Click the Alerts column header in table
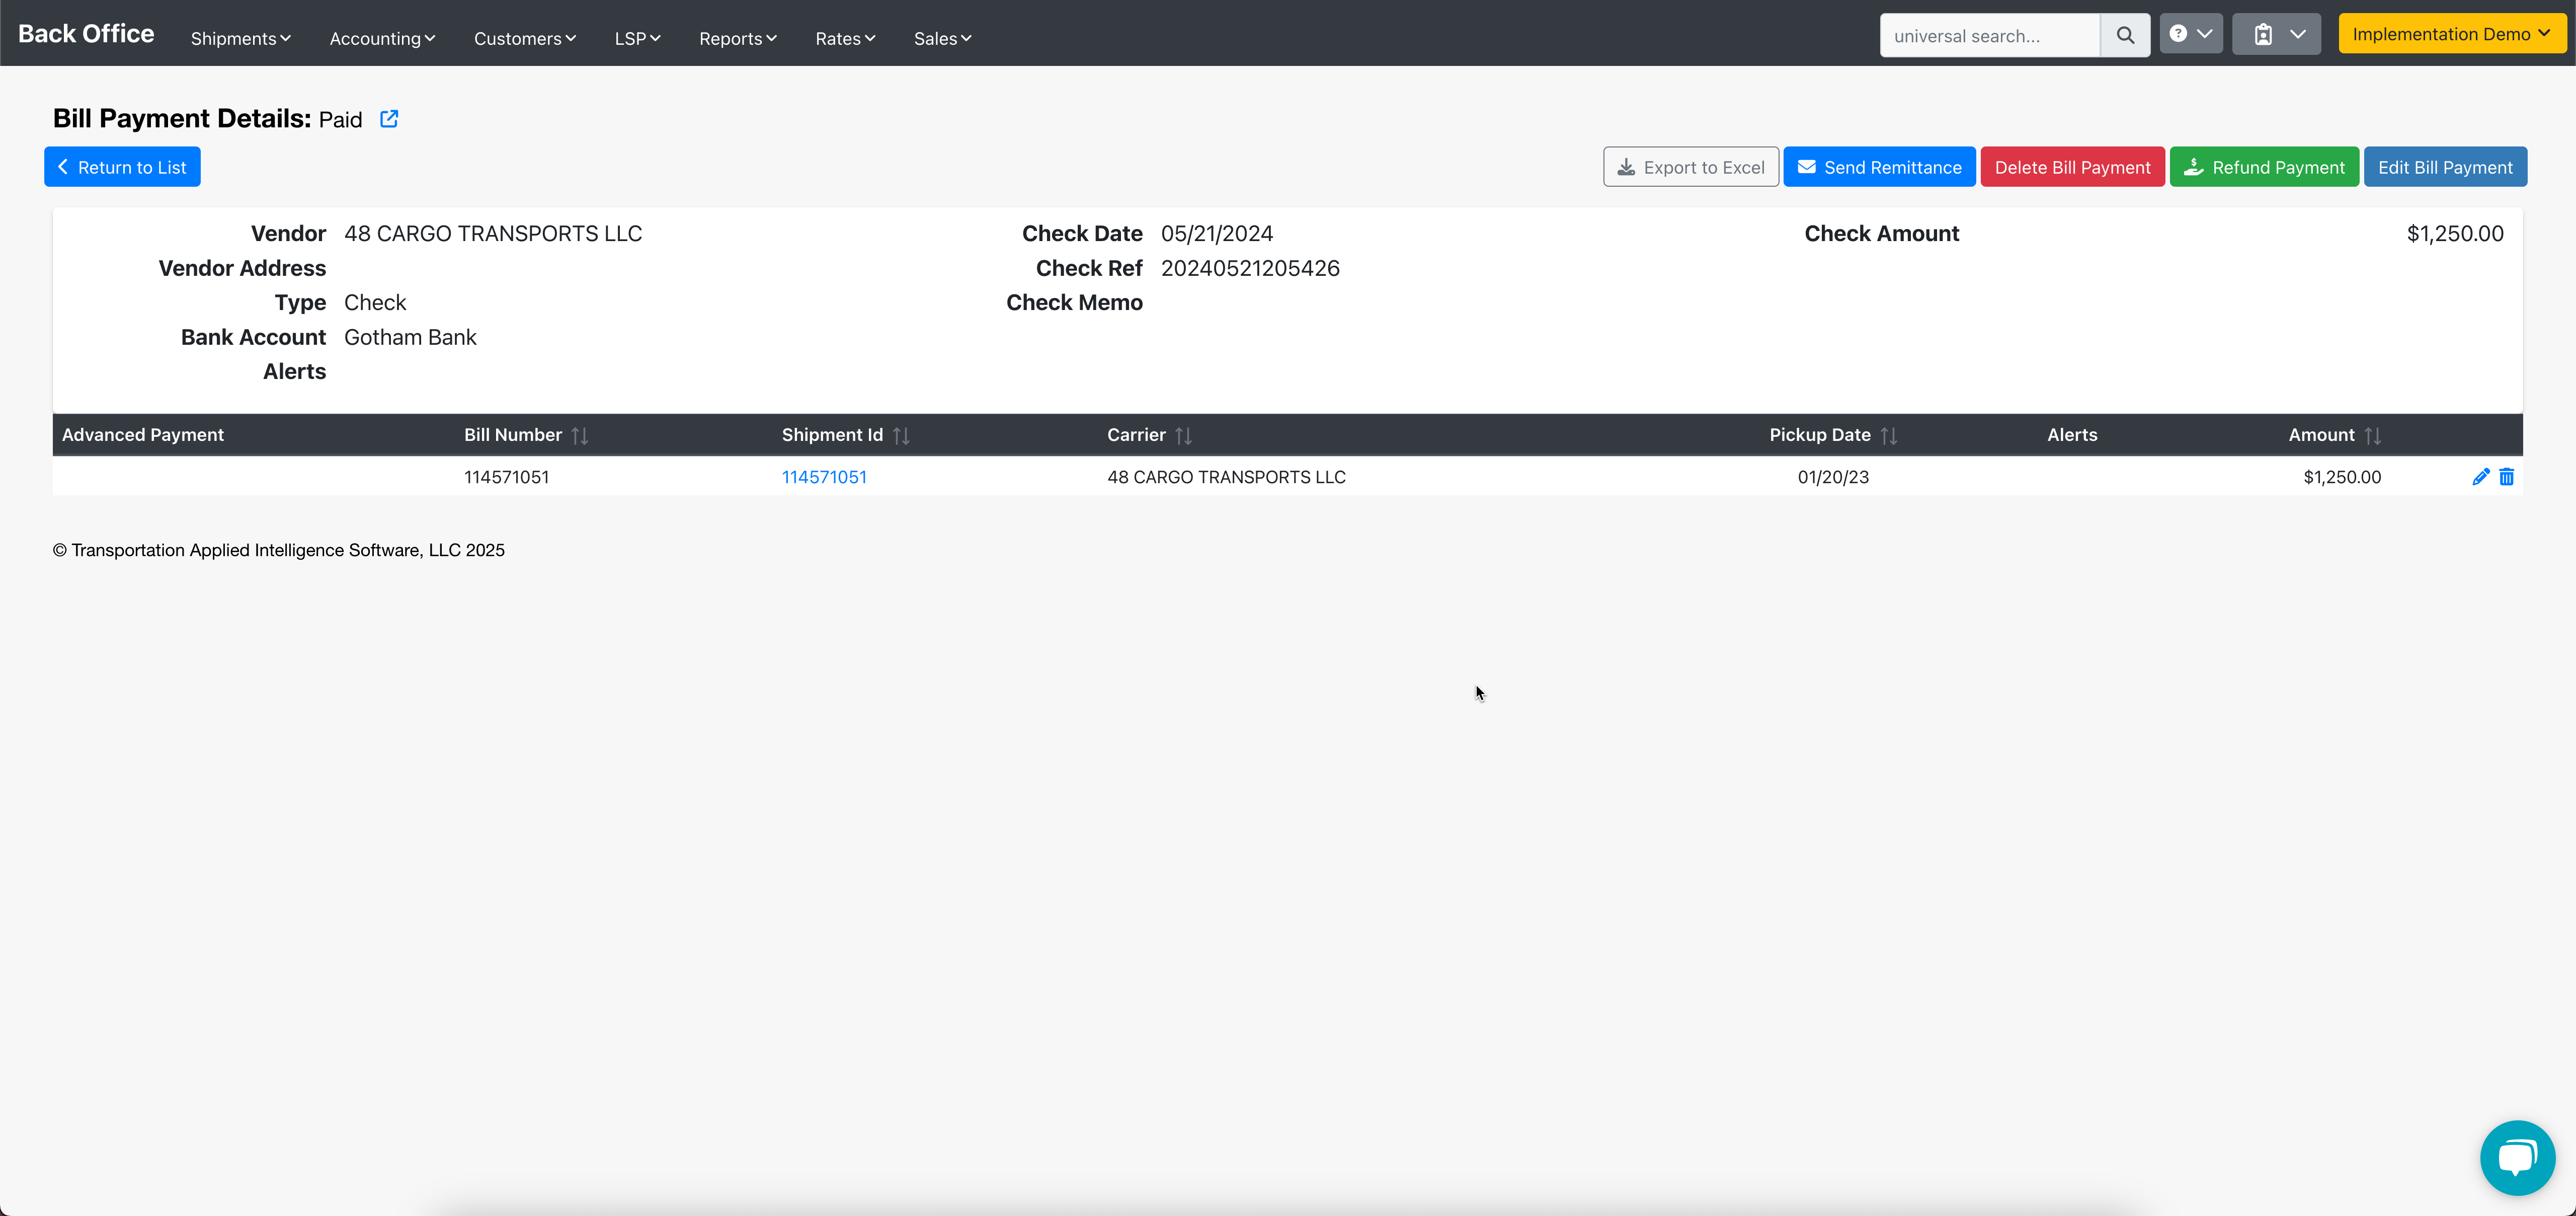This screenshot has width=2576, height=1216. click(2072, 435)
